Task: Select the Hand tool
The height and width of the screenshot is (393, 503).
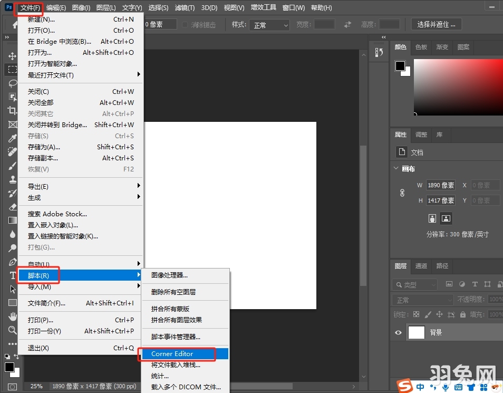Action: [x=12, y=317]
